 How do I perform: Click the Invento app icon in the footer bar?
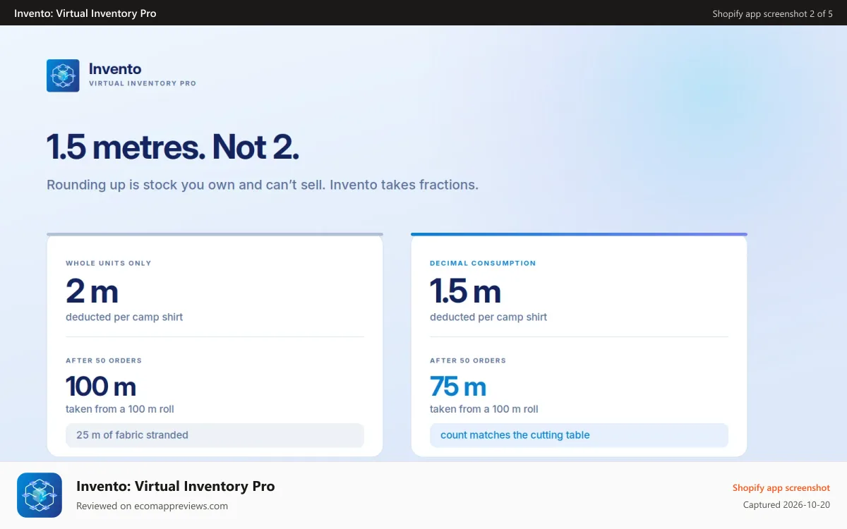click(x=40, y=495)
